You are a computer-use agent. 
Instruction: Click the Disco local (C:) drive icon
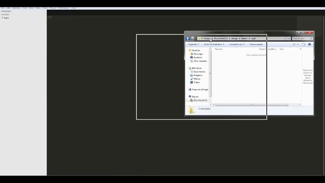192,100
